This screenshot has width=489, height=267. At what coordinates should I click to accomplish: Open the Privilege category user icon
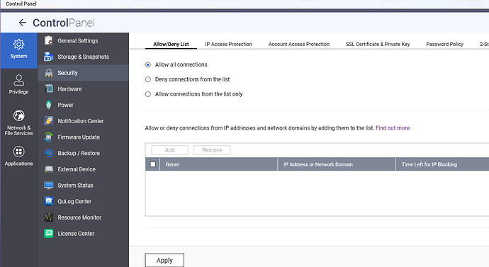coord(18,80)
